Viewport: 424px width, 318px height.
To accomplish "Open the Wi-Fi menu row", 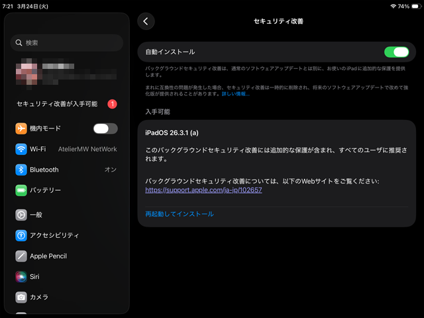I will [x=66, y=149].
